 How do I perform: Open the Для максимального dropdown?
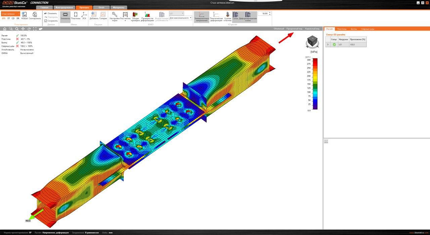click(180, 18)
